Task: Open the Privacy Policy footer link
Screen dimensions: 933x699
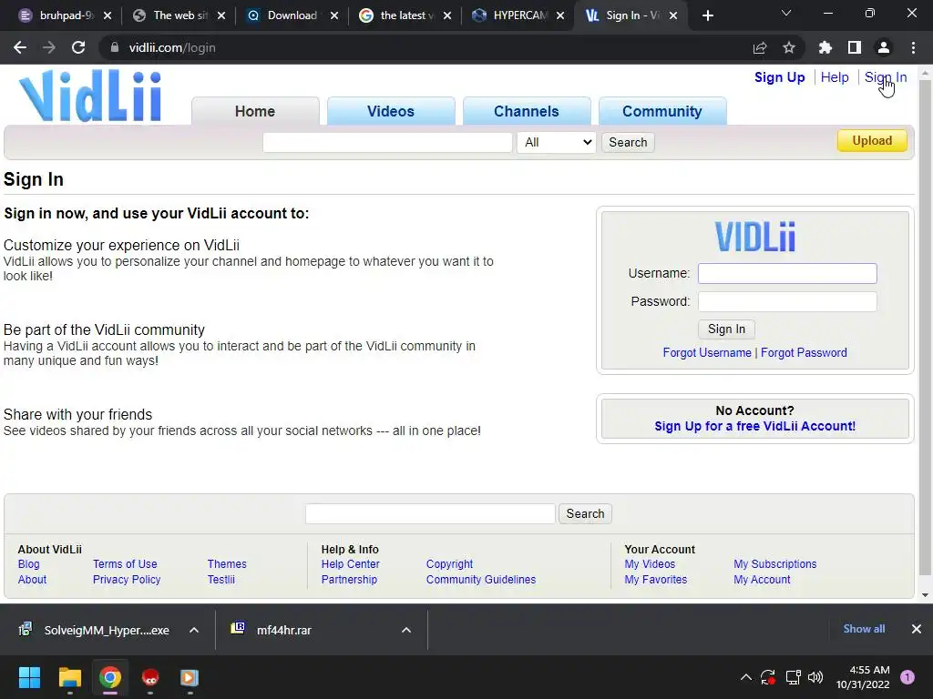Action: point(127,580)
